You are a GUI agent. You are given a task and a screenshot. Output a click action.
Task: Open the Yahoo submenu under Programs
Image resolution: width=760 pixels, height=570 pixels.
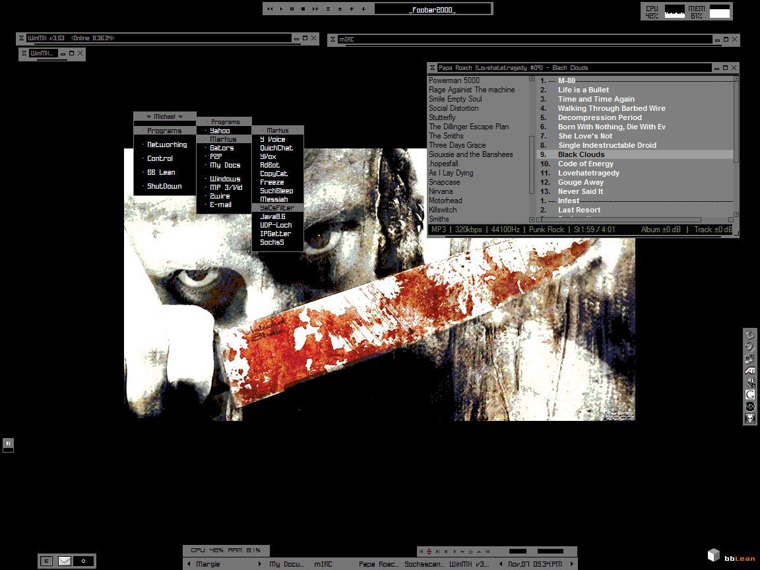(x=224, y=131)
